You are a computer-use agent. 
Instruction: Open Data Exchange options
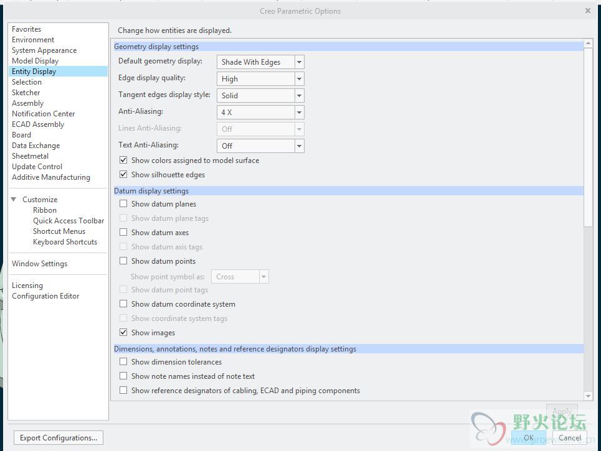tap(35, 146)
